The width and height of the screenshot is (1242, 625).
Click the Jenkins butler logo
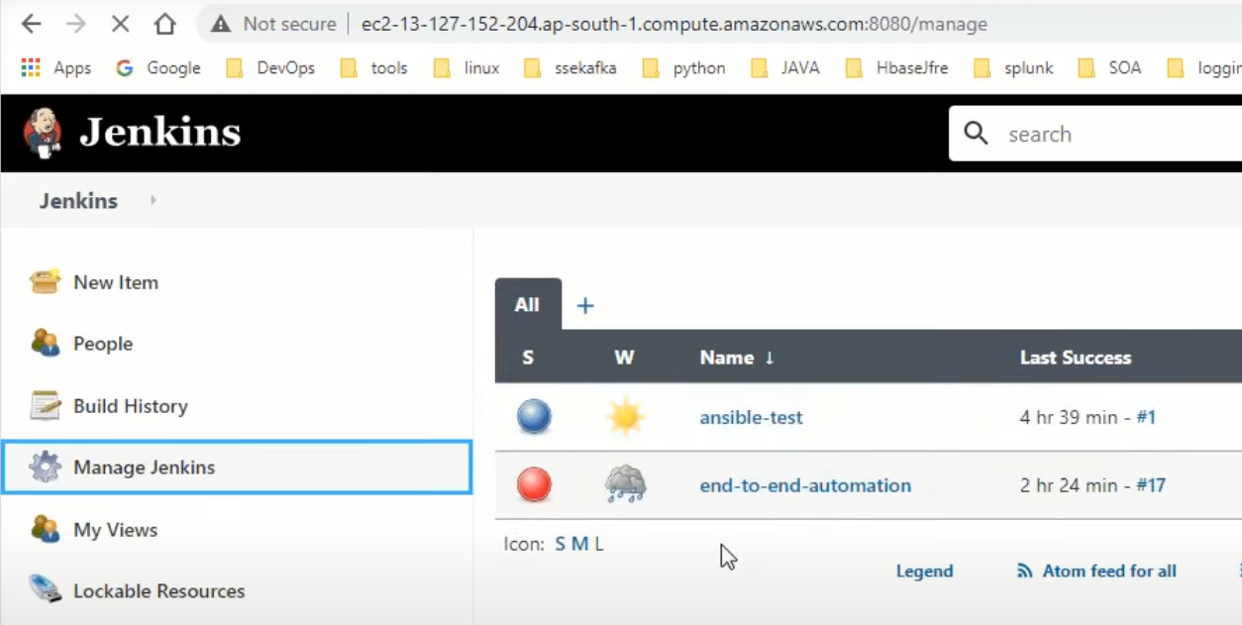[43, 133]
